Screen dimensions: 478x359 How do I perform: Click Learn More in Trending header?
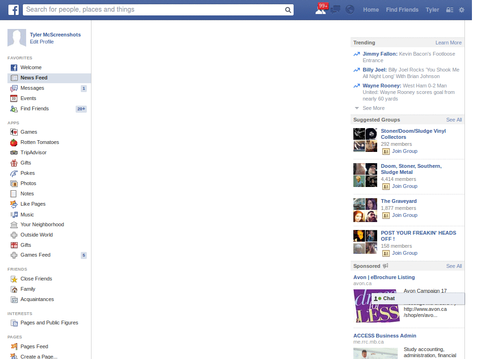click(x=449, y=43)
